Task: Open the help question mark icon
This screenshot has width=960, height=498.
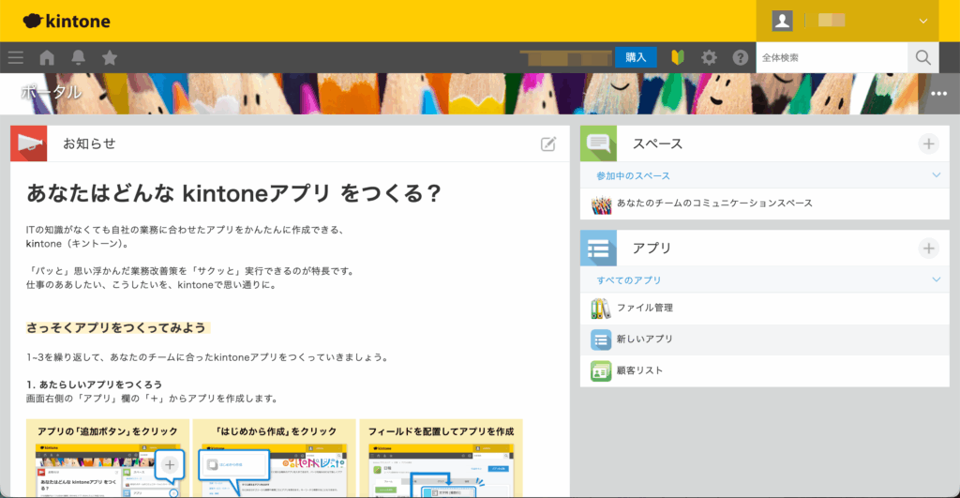Action: pyautogui.click(x=741, y=57)
